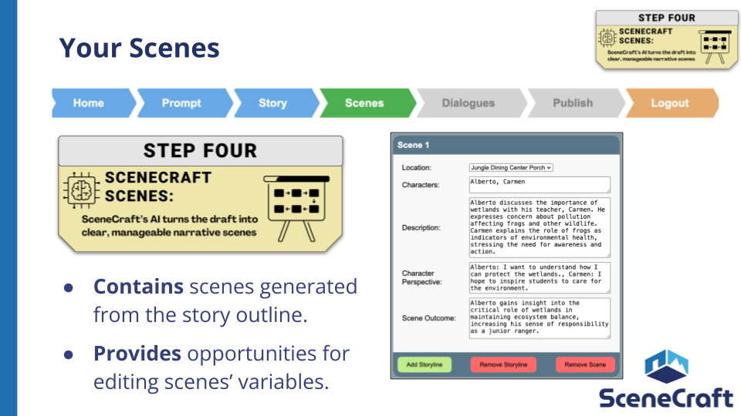The width and height of the screenshot is (741, 416).
Task: Click the 'Location:' label
Action: pos(417,167)
